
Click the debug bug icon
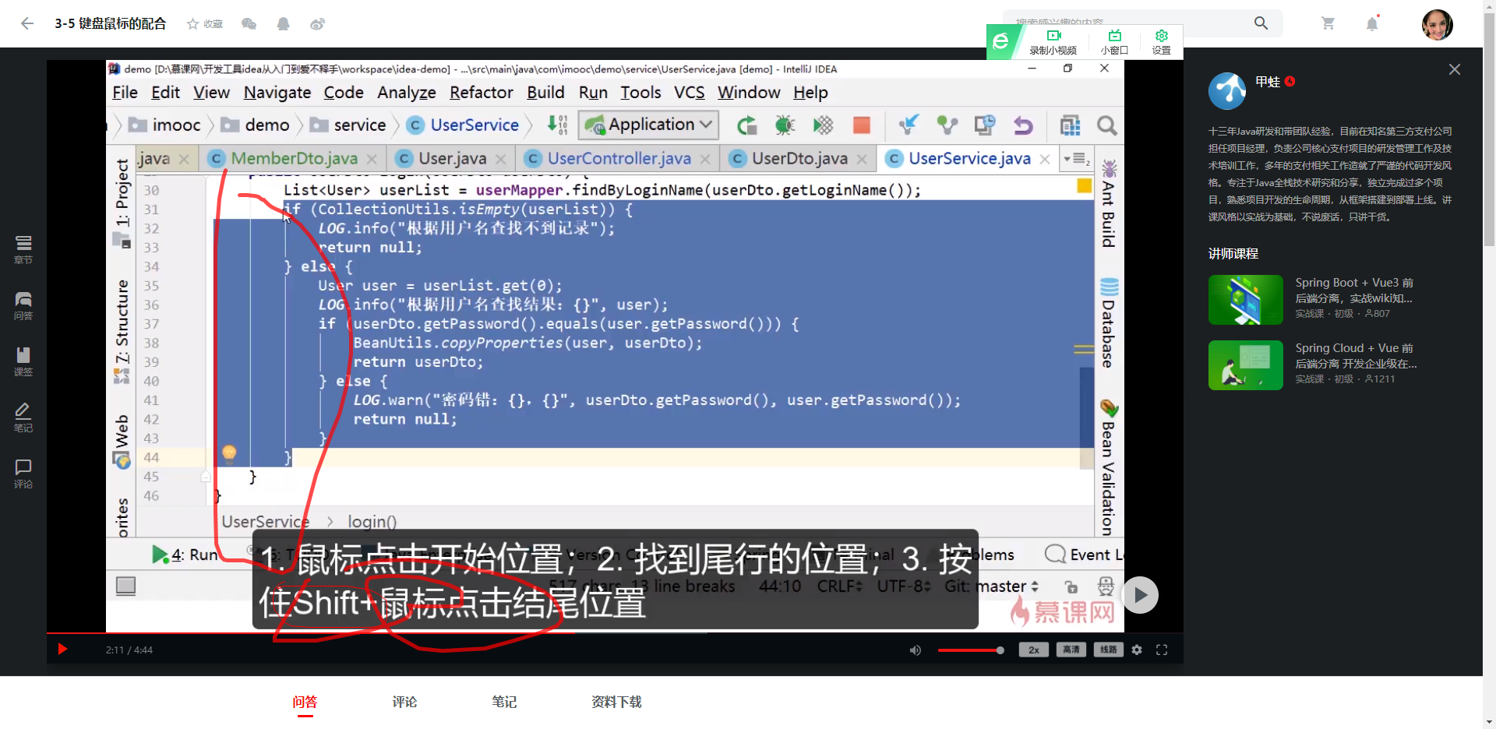(785, 125)
